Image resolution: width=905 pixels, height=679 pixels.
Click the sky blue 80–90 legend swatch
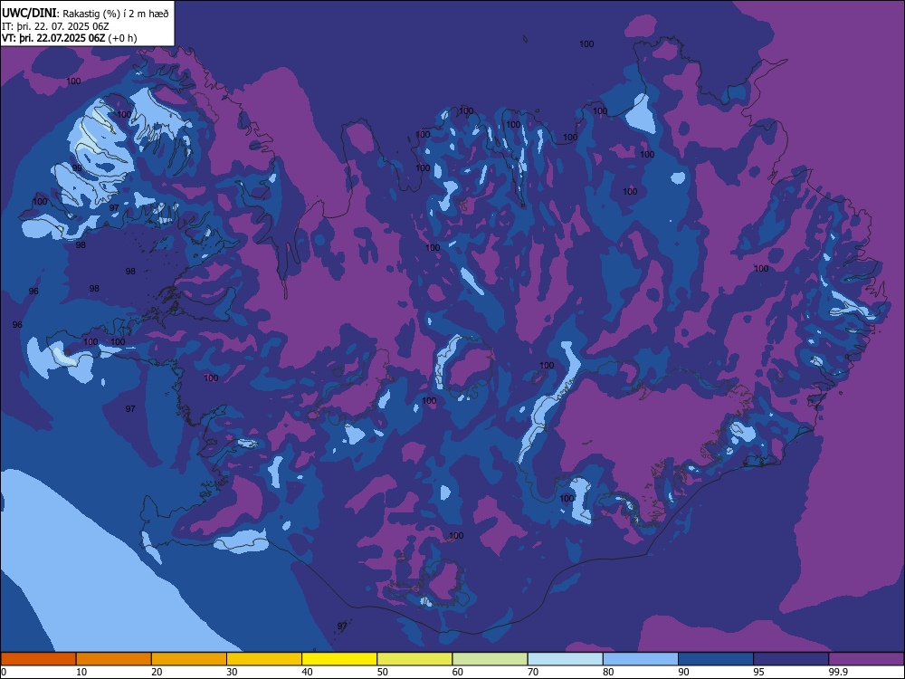tap(641, 659)
